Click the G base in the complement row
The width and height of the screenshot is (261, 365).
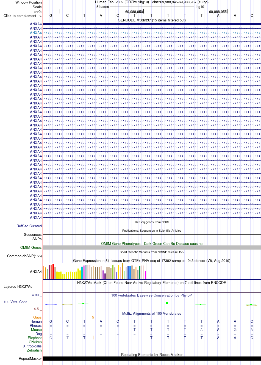pyautogui.click(x=51, y=16)
